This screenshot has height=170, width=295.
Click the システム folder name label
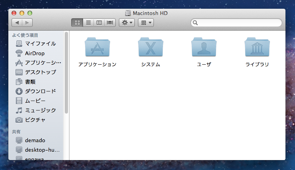[x=151, y=64]
